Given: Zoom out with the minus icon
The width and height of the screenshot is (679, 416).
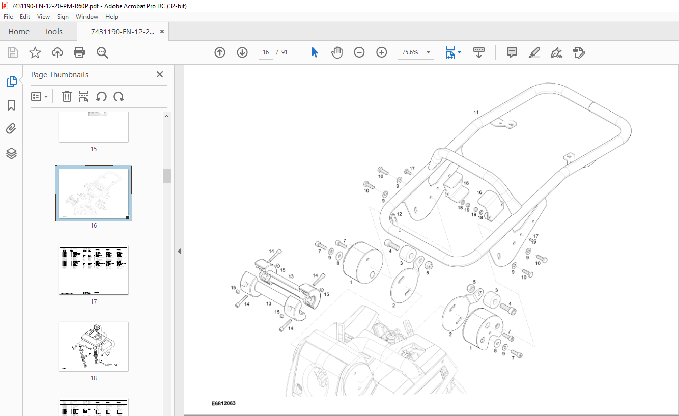Looking at the screenshot, I should click(x=359, y=52).
